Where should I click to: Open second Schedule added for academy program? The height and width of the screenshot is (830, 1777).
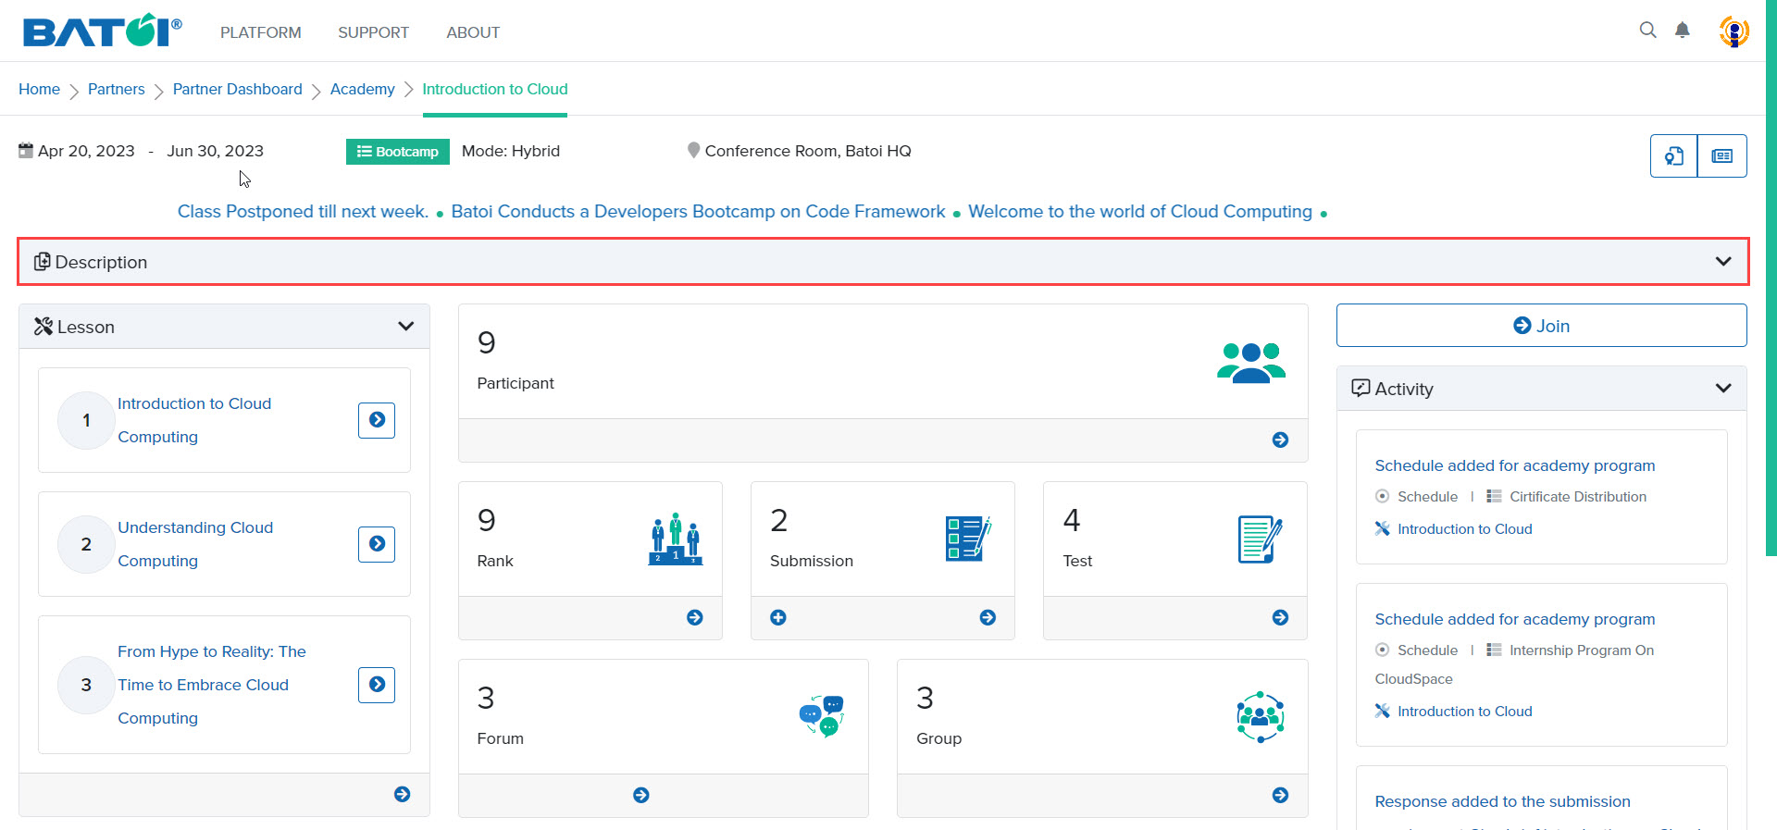(1515, 619)
